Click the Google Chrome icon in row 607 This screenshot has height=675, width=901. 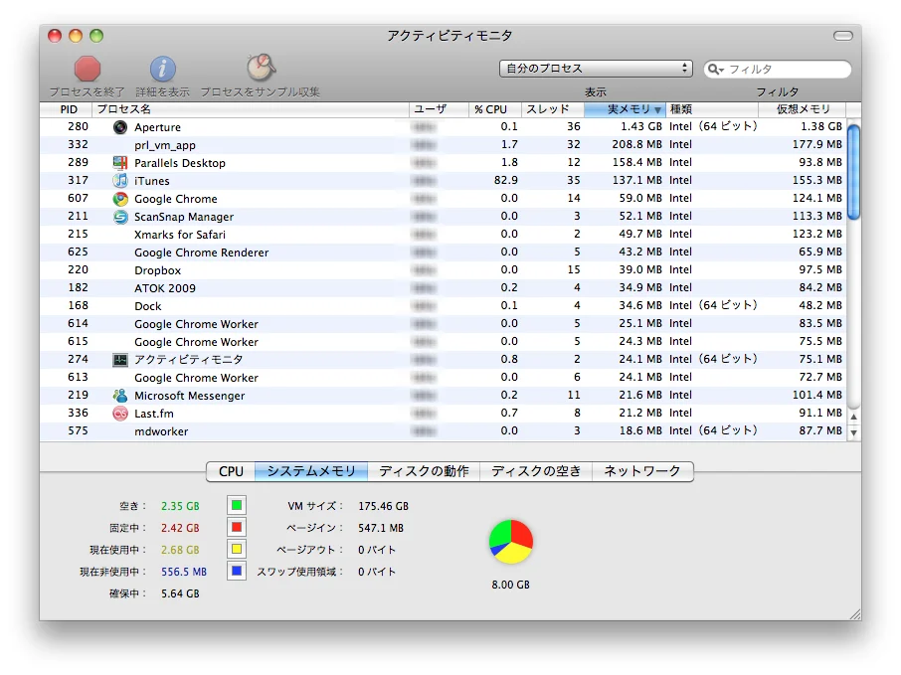coord(120,199)
